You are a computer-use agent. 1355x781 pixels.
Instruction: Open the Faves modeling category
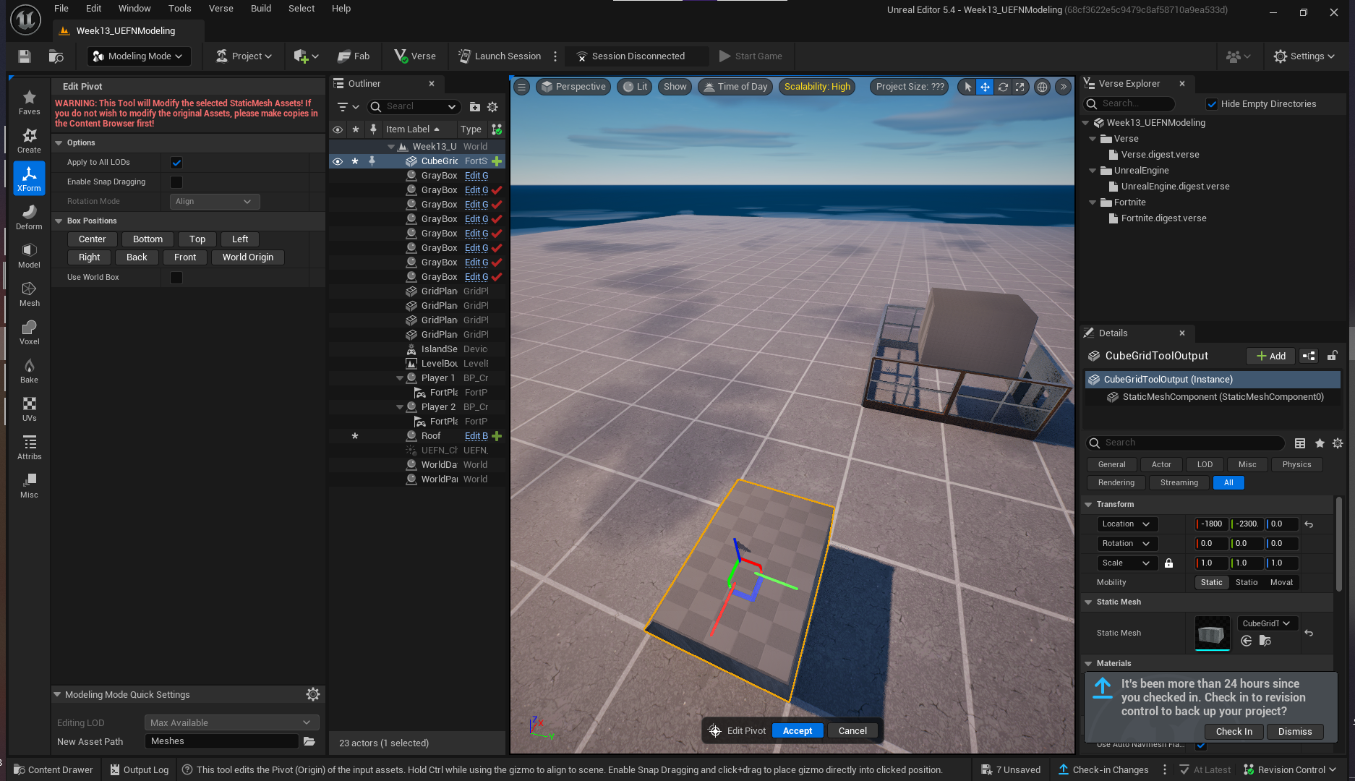[29, 102]
